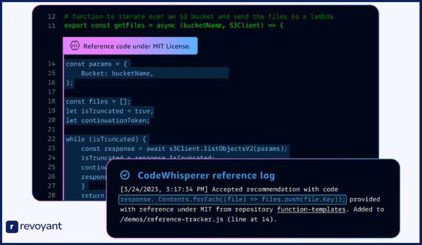Click line number 18 in gutter

coord(51,101)
